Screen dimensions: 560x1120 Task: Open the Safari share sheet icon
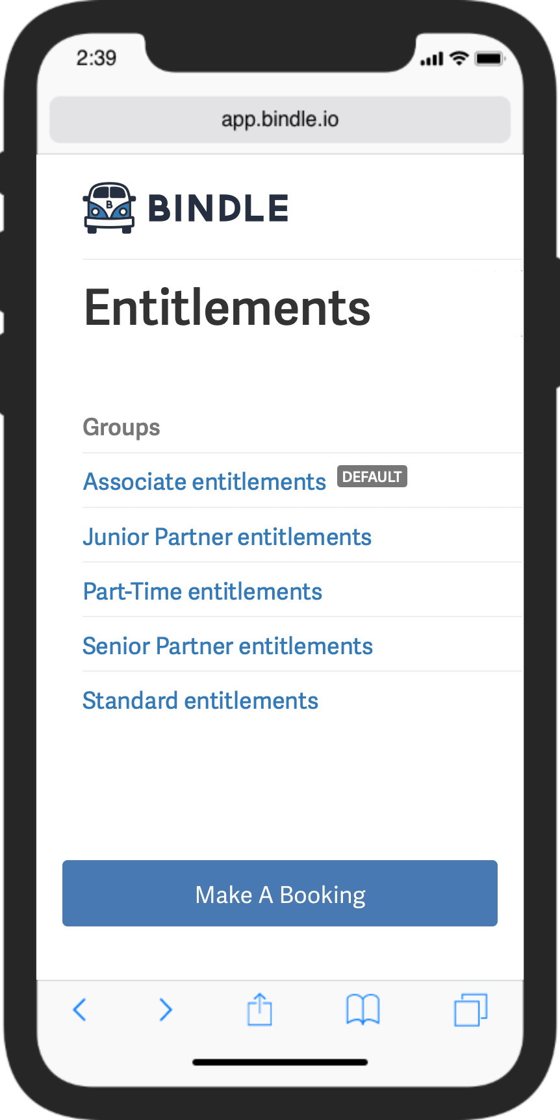click(x=260, y=1010)
